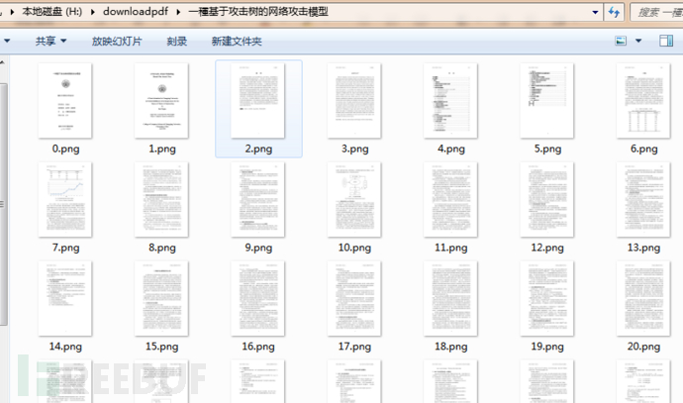Open the 共享 share menu
Screen dimensions: 683x403
coord(50,41)
